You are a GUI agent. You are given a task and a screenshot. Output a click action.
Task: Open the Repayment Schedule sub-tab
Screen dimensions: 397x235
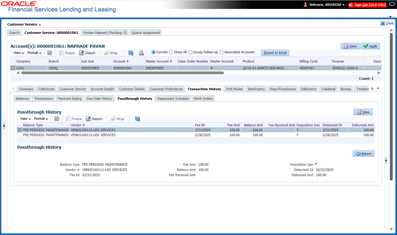coord(173,99)
